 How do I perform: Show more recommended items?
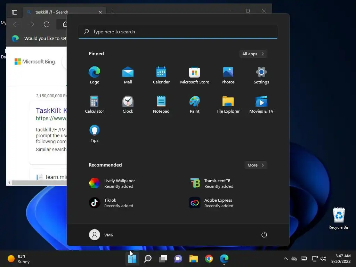256,165
